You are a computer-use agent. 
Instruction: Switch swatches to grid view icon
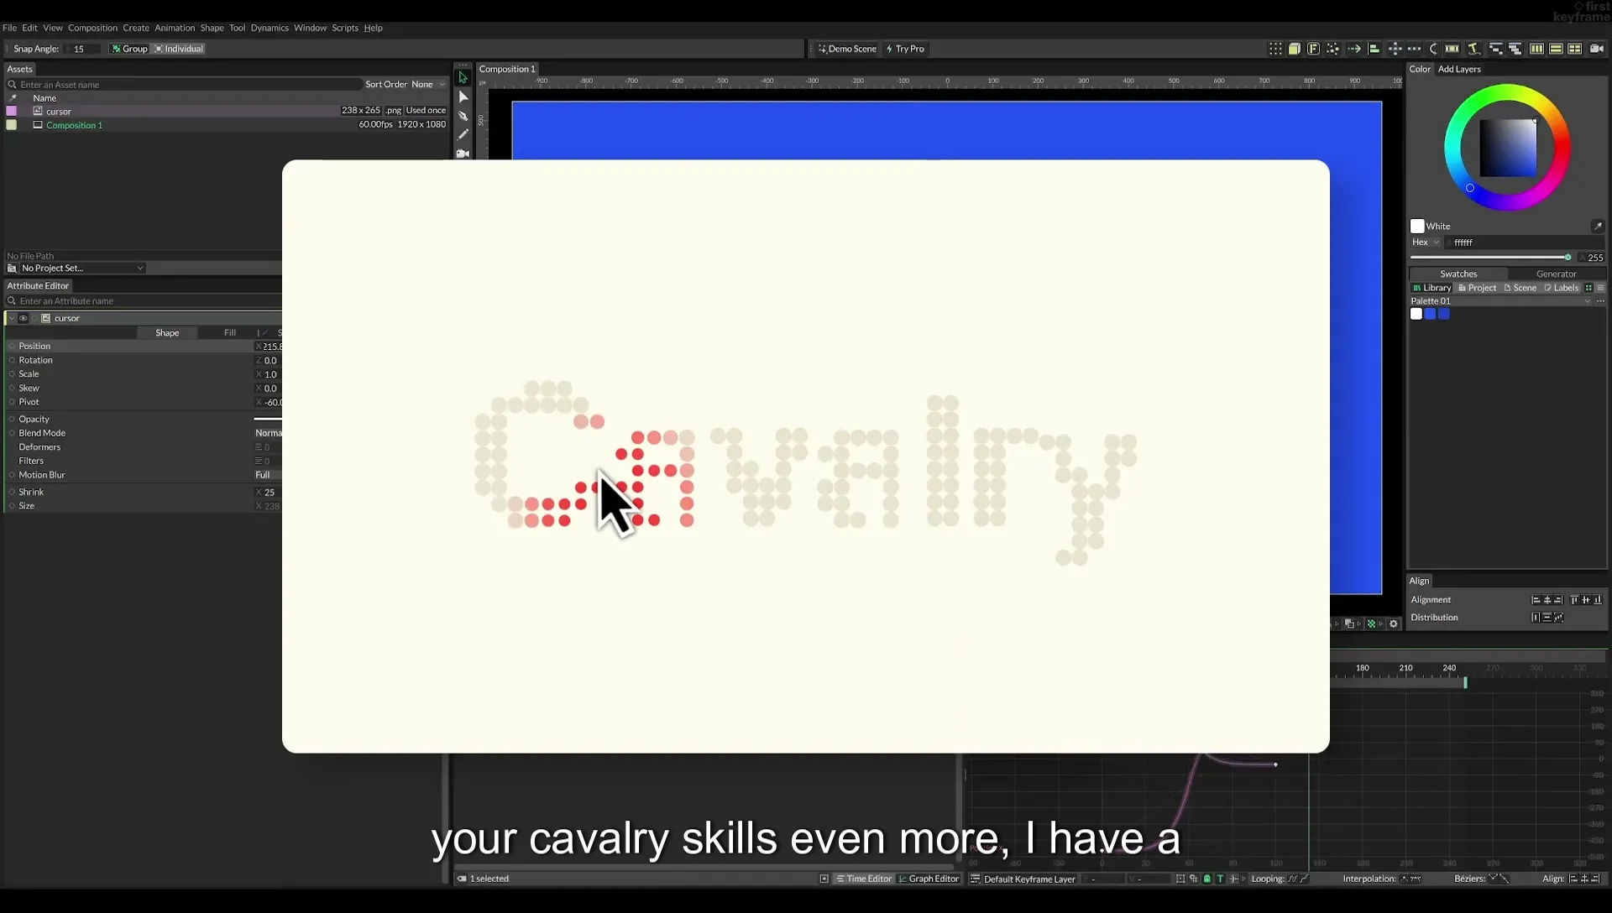point(1588,288)
